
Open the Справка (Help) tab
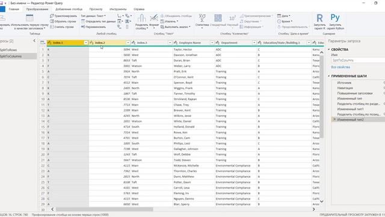coord(139,9)
